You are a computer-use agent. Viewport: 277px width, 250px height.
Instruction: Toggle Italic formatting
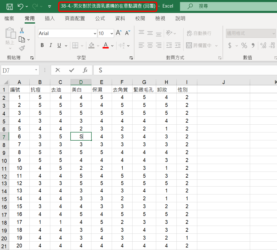(51, 45)
